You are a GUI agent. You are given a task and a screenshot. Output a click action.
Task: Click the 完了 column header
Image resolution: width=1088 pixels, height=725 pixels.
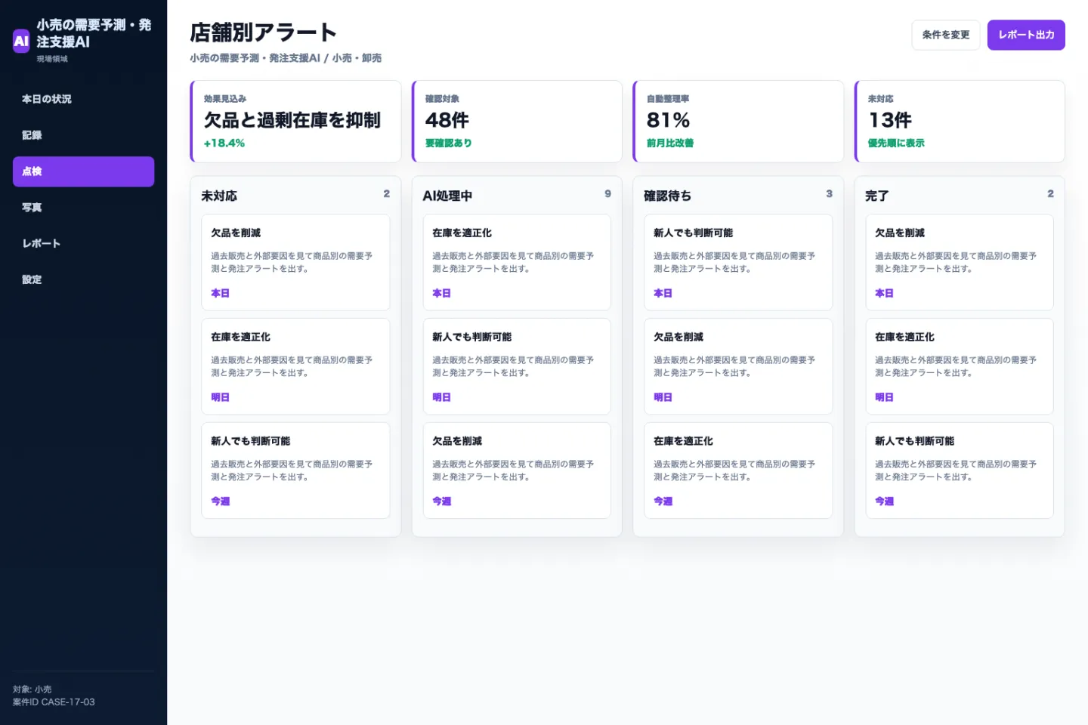click(876, 196)
